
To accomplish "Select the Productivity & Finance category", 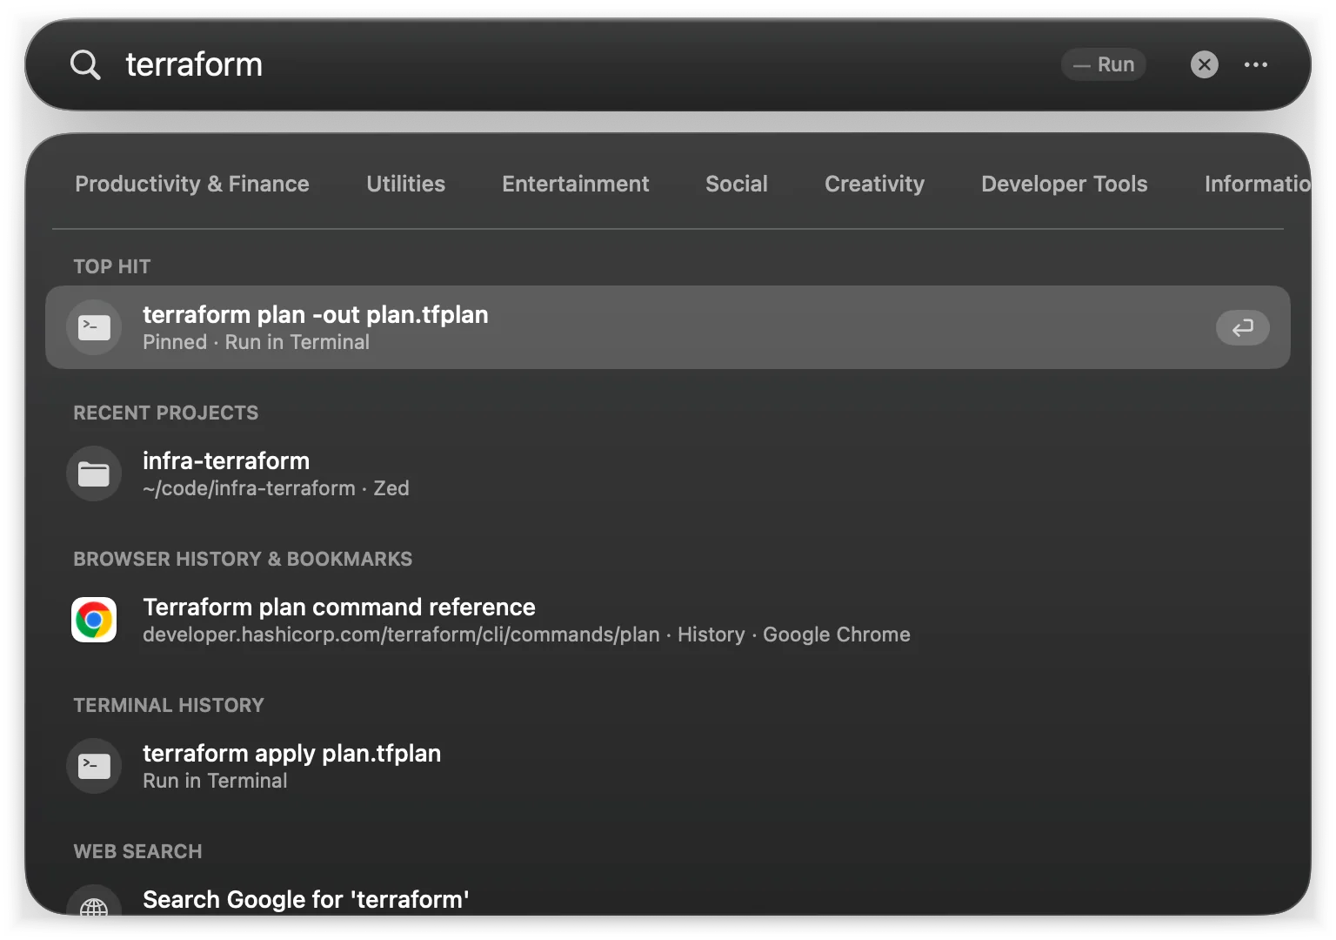I will (x=192, y=184).
